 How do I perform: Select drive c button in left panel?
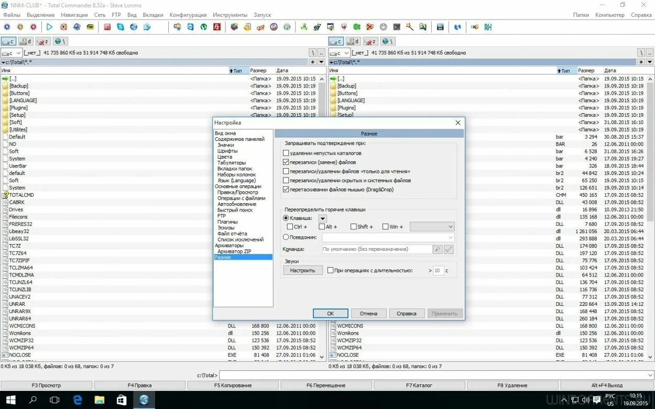(x=8, y=41)
